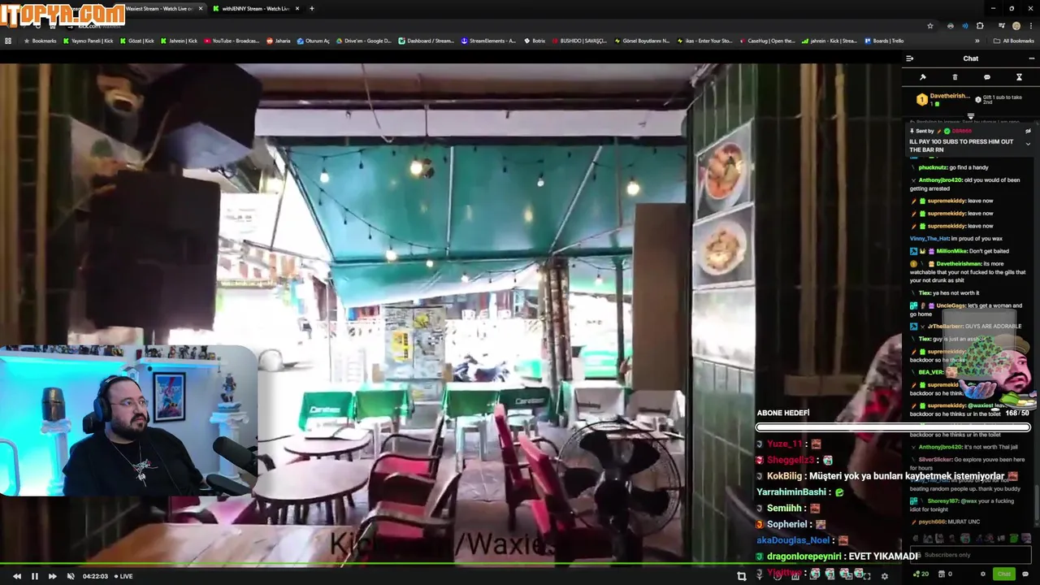This screenshot has height=585, width=1040.
Task: Switch to the withJENNY Stream browser tab
Action: point(255,8)
